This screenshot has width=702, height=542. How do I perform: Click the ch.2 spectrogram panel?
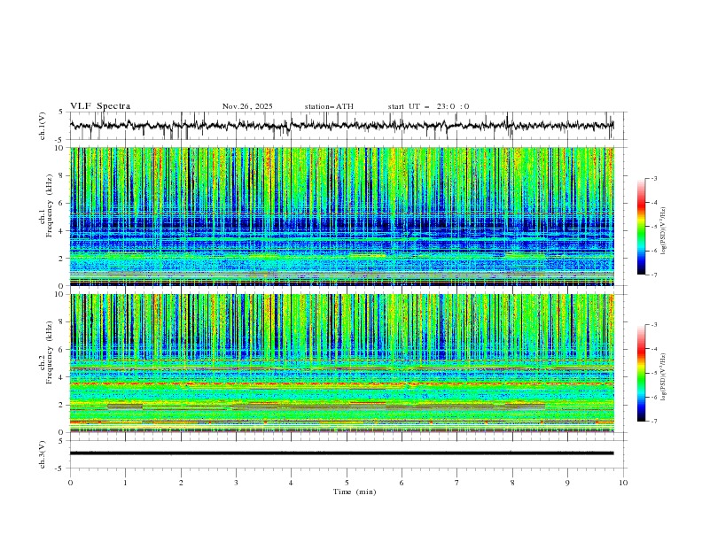point(342,363)
